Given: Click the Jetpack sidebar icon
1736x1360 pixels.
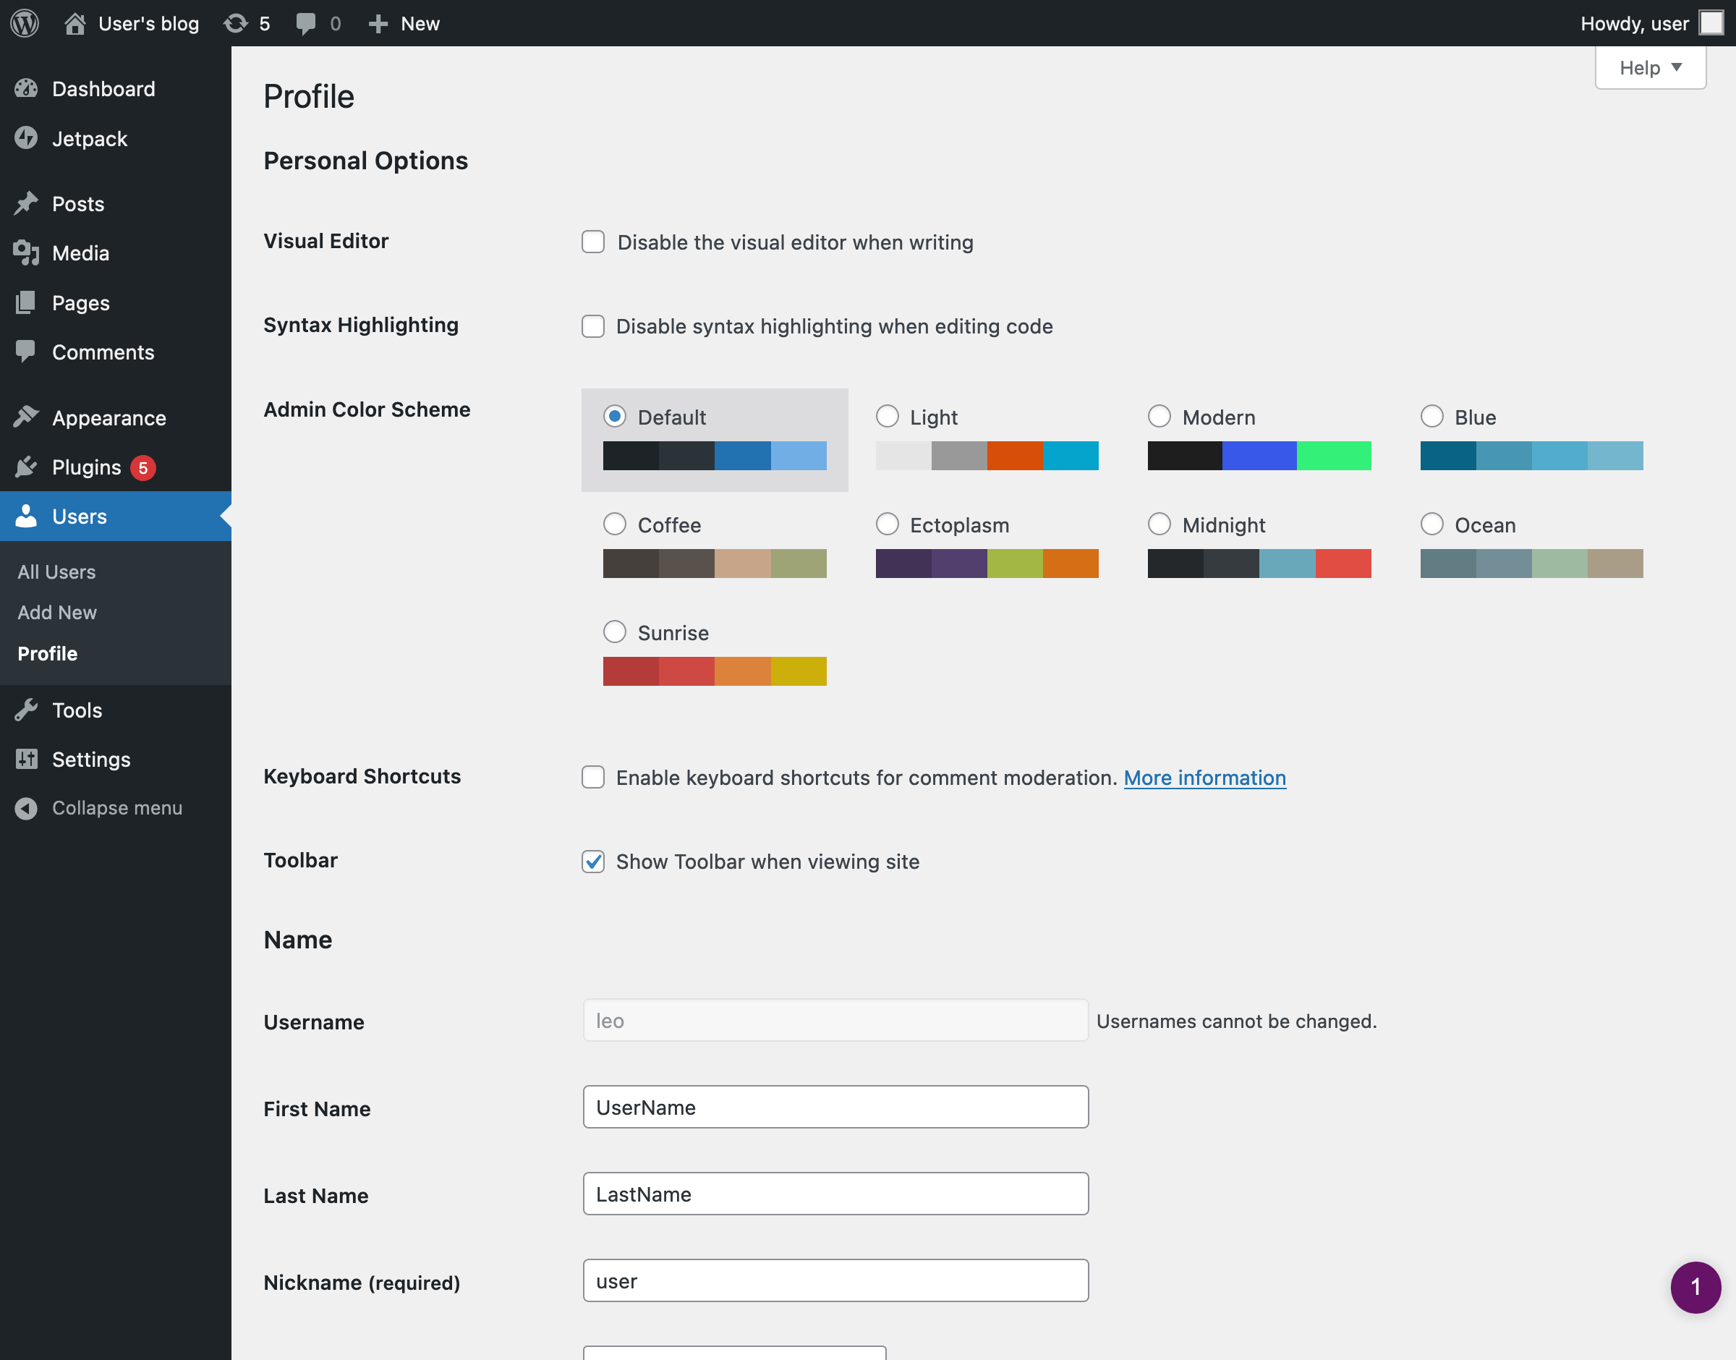Looking at the screenshot, I should click(x=26, y=139).
